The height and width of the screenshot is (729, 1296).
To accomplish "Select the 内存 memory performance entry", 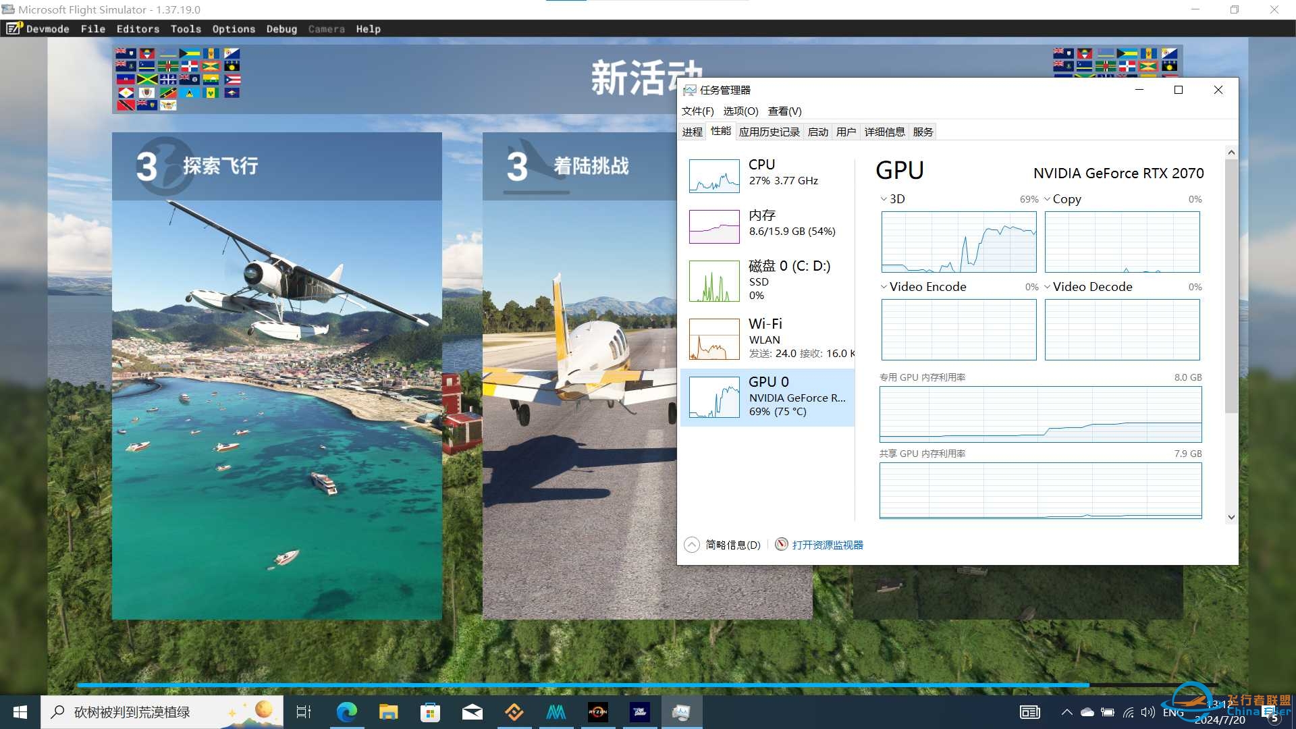I will pos(768,226).
